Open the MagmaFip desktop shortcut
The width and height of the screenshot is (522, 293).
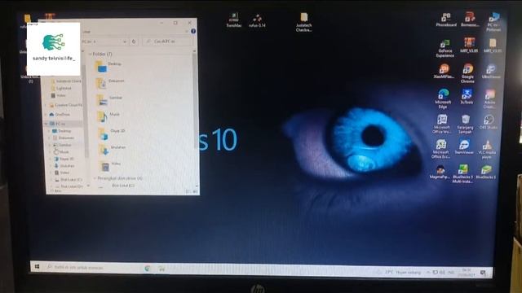440,172
